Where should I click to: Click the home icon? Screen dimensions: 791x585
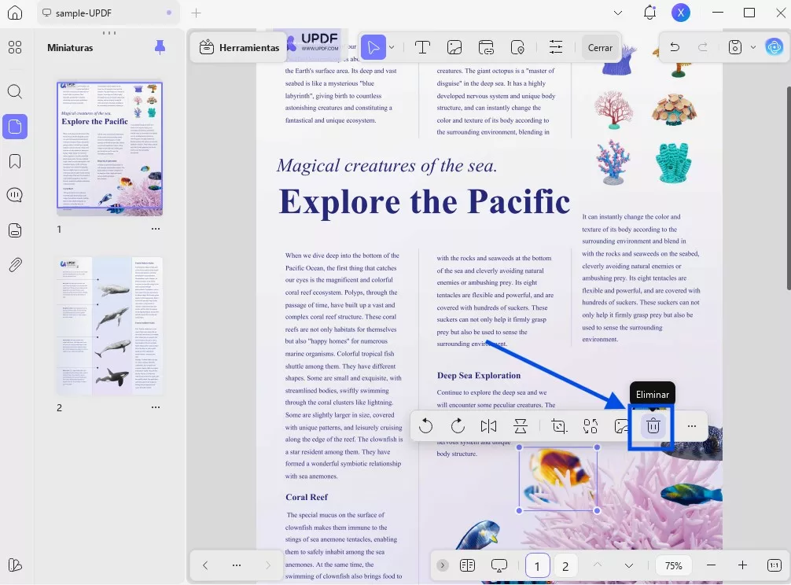[15, 13]
